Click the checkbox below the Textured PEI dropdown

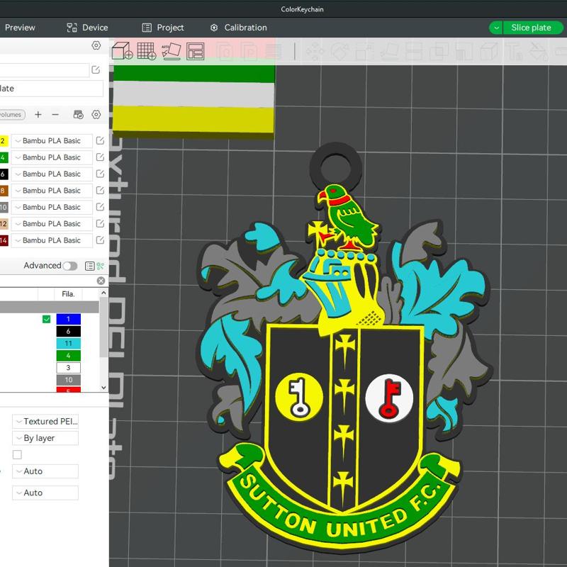pyautogui.click(x=18, y=454)
